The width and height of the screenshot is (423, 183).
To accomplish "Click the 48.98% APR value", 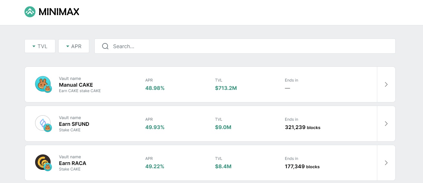I will 155,88.
